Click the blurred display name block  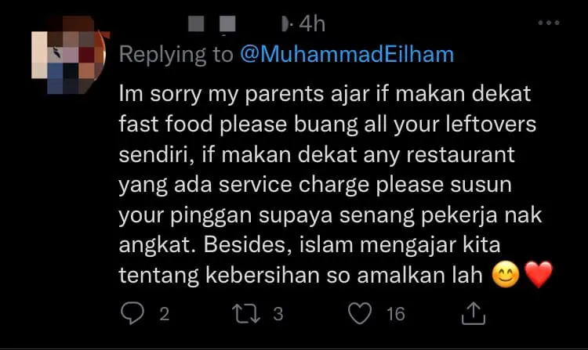coord(196,23)
